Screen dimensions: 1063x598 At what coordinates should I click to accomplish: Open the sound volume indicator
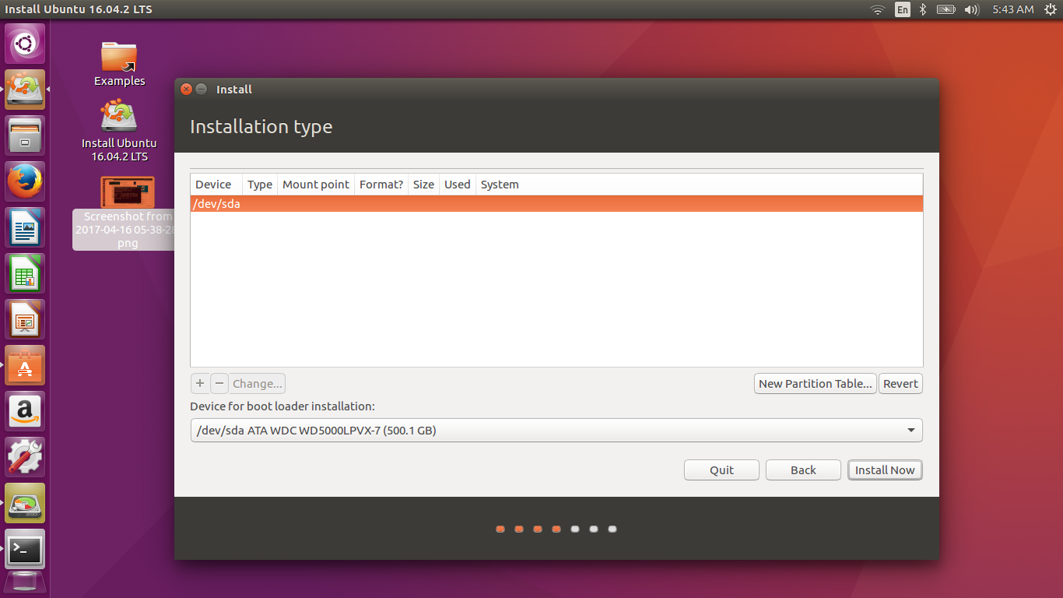point(971,9)
